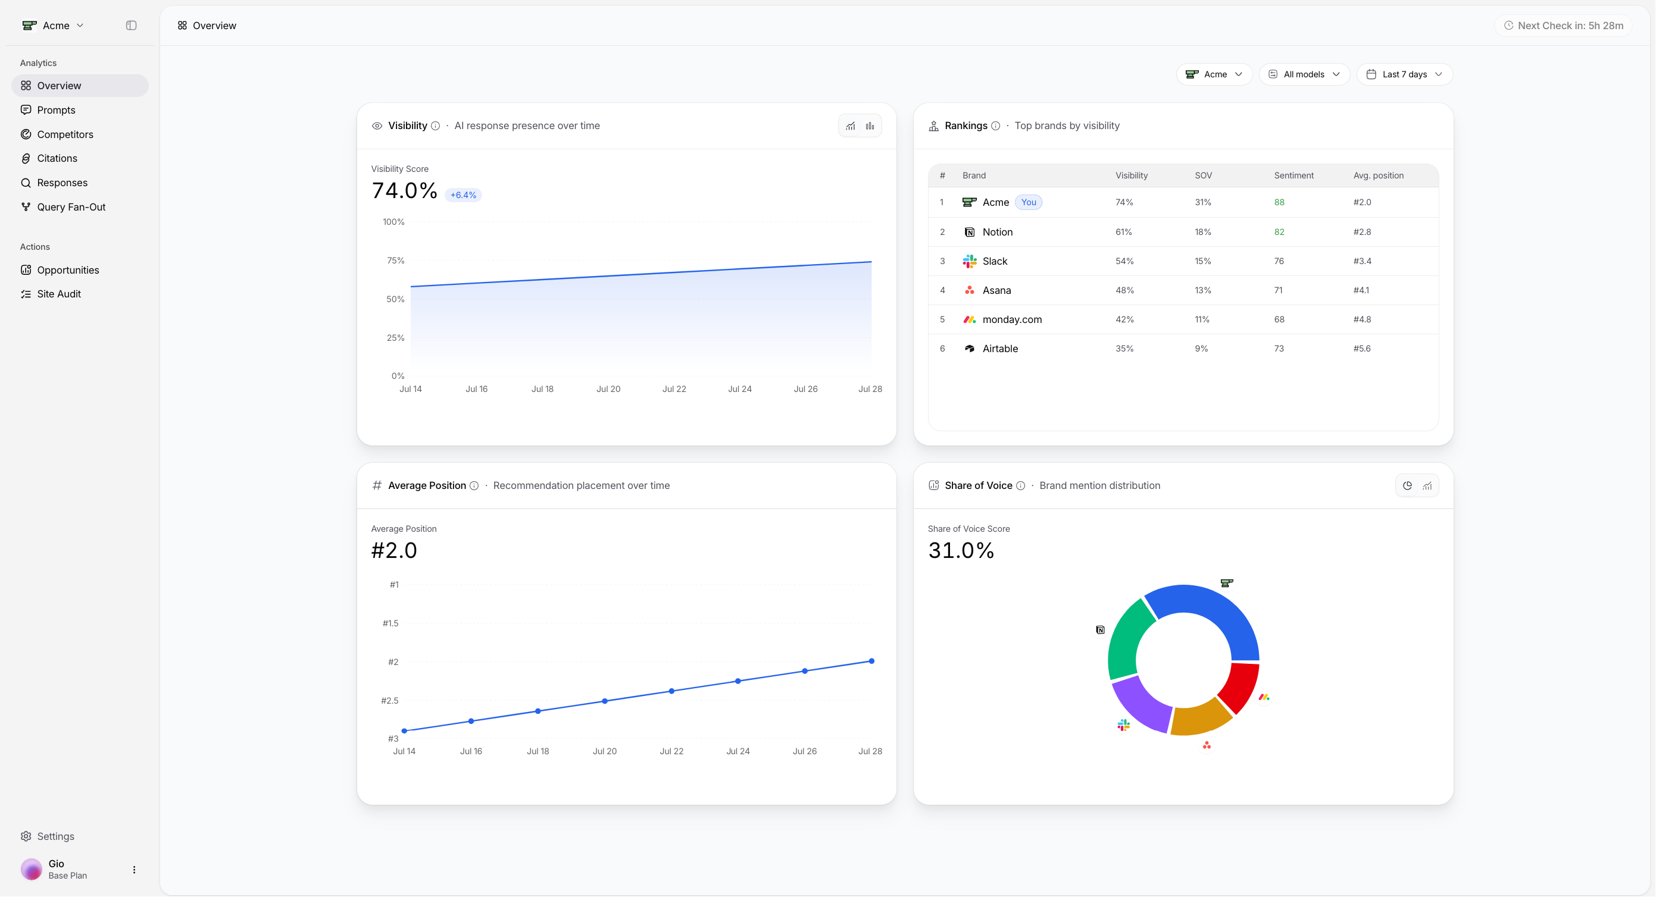Click the Brand column header
The image size is (1656, 897).
[x=974, y=175]
